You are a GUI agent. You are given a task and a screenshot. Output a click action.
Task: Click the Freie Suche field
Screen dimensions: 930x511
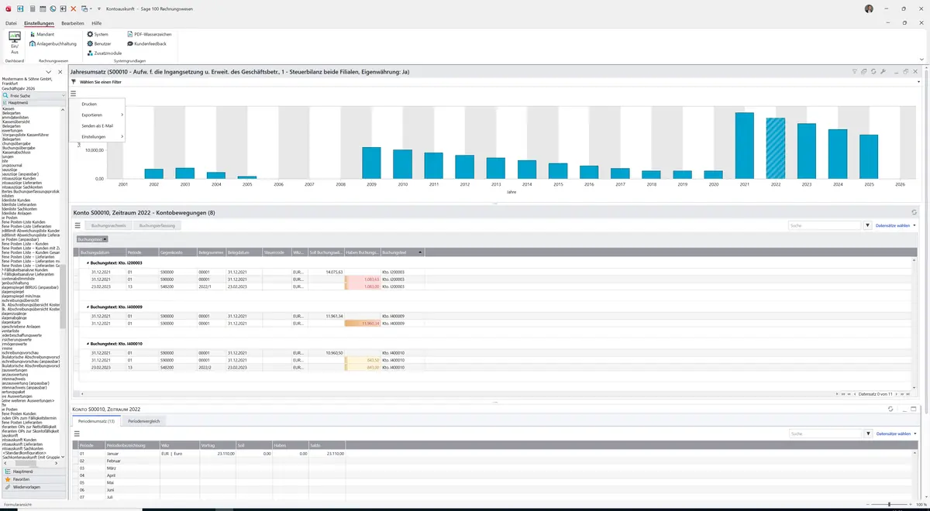point(34,95)
